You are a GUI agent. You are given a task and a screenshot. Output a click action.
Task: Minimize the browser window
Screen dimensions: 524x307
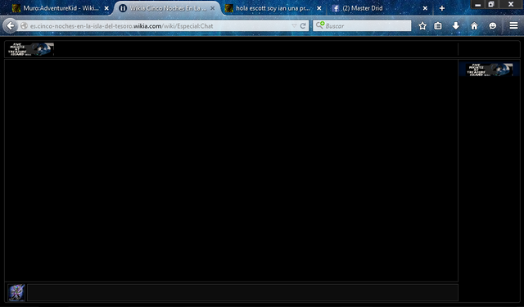478,4
